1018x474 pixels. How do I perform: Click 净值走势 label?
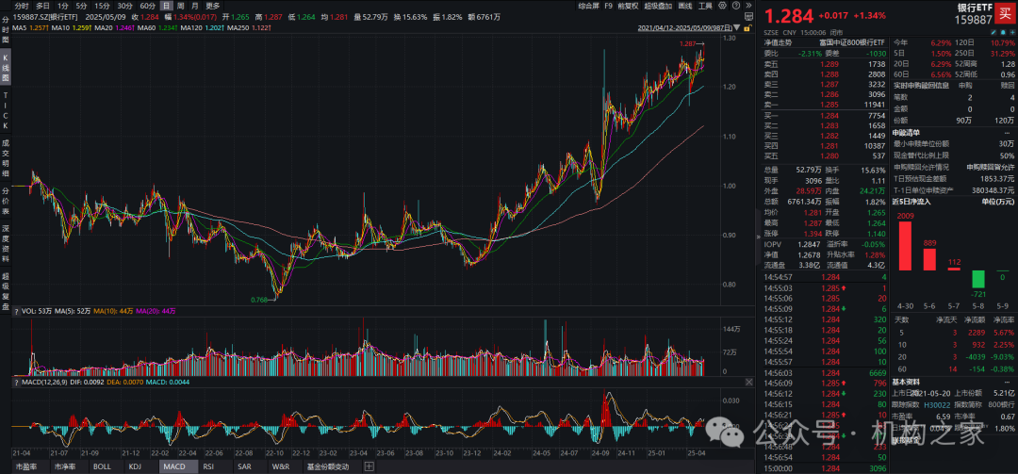[x=779, y=41]
